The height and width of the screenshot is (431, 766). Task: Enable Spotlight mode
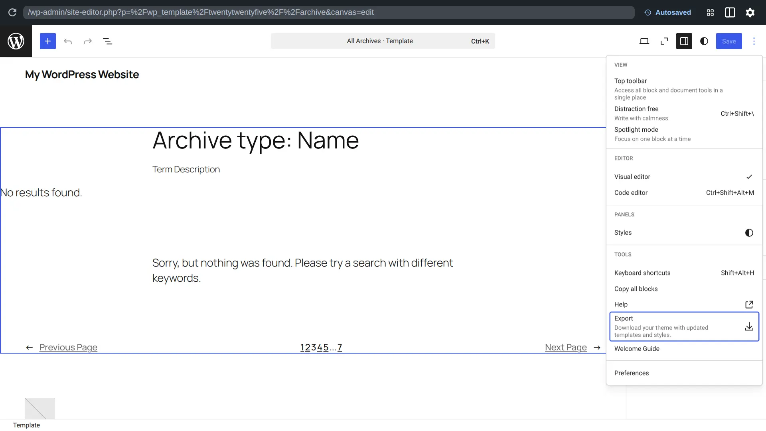684,134
